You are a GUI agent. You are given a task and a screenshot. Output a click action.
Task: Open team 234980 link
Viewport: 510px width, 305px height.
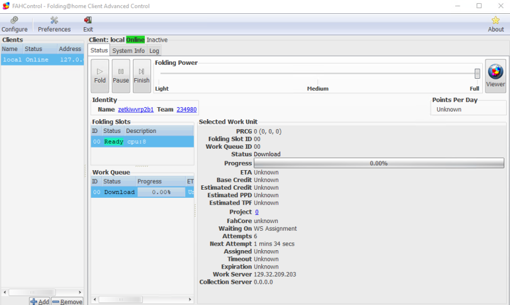[x=186, y=110]
